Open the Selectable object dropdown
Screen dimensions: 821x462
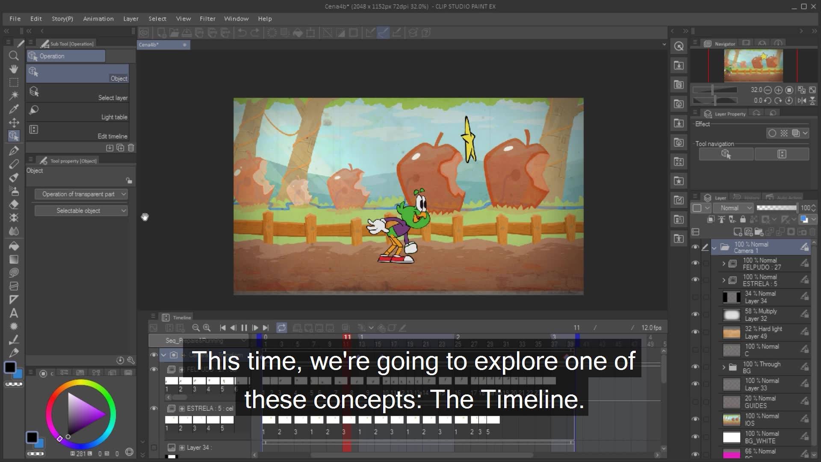81,211
